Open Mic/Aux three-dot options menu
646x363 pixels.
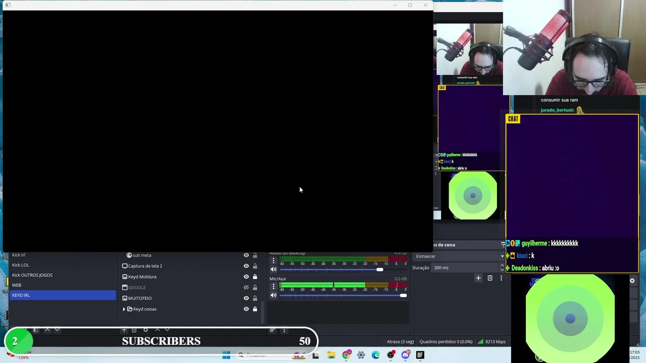274,286
